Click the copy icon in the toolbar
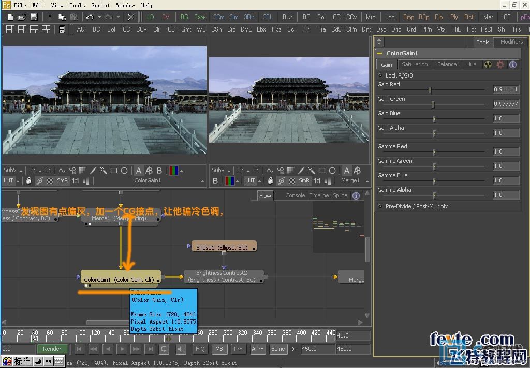The width and height of the screenshot is (530, 368). pyautogui.click(x=62, y=17)
